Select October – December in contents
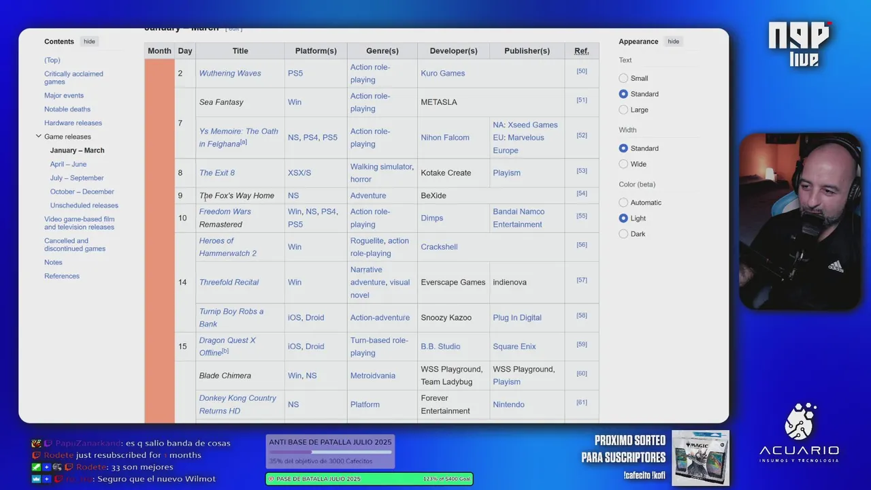This screenshot has height=490, width=871. pos(82,191)
